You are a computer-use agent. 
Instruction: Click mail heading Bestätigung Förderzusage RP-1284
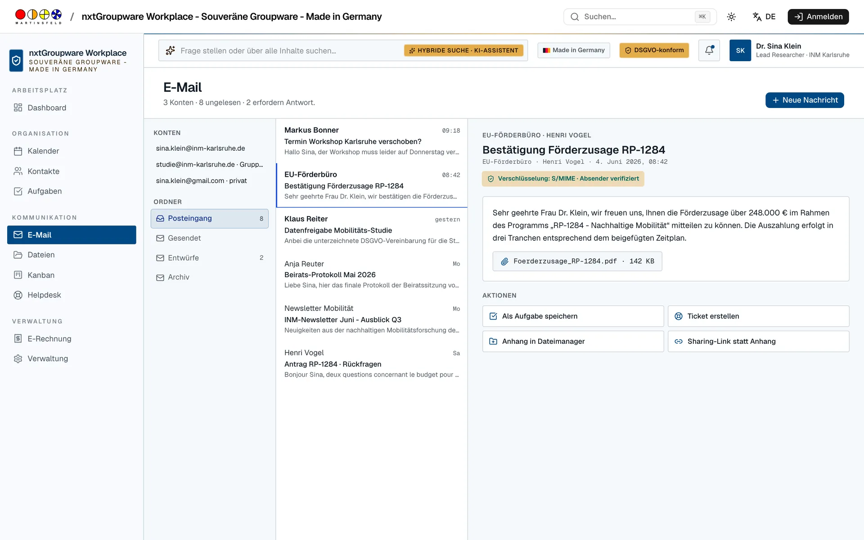[574, 150]
